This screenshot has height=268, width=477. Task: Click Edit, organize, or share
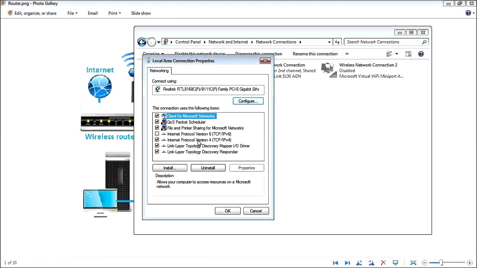tap(32, 13)
